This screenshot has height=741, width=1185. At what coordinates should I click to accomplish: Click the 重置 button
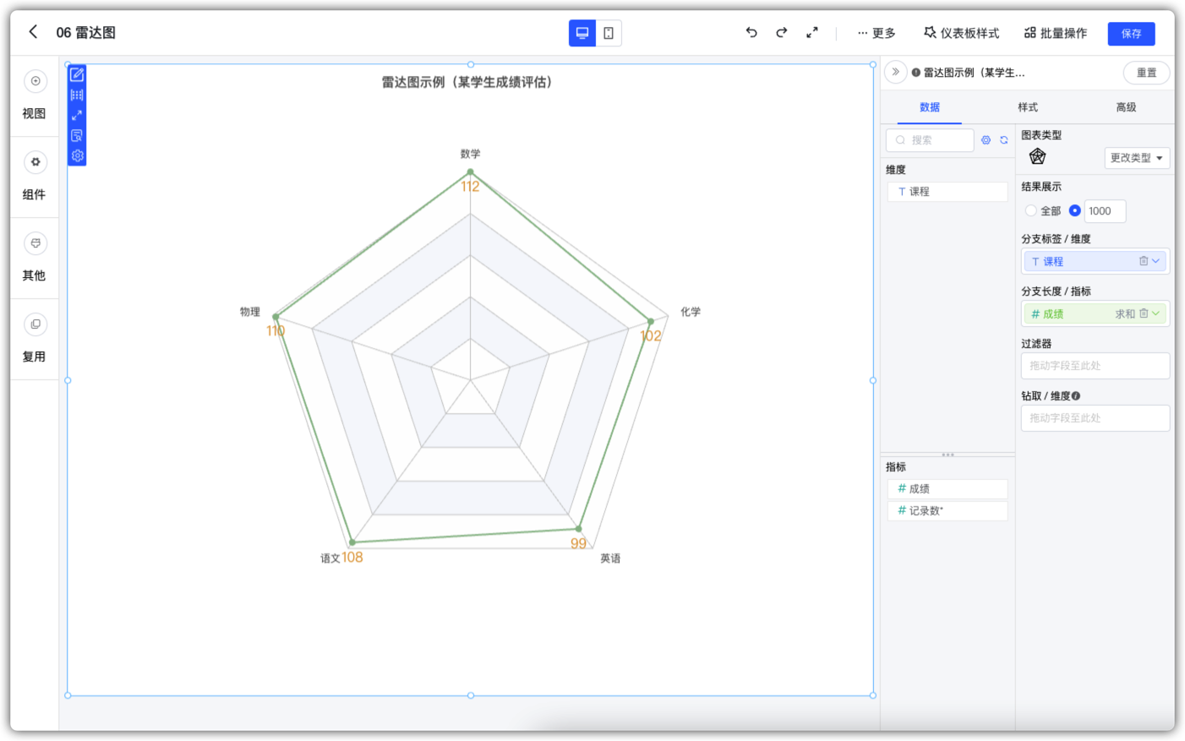tap(1146, 73)
